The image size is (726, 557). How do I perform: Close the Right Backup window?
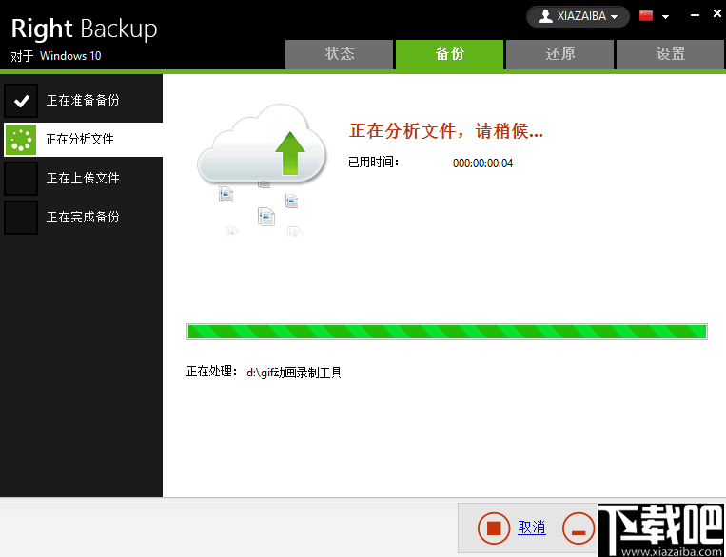(x=716, y=14)
